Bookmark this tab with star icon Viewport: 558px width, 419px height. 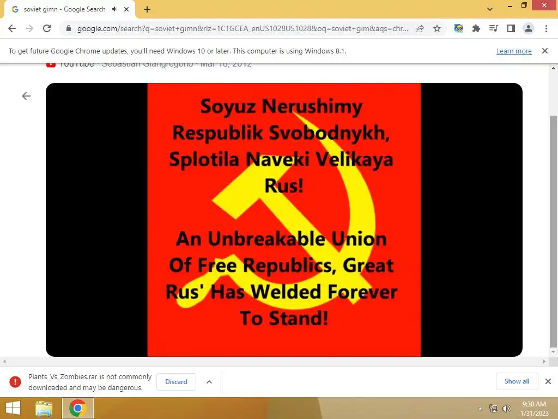[437, 28]
